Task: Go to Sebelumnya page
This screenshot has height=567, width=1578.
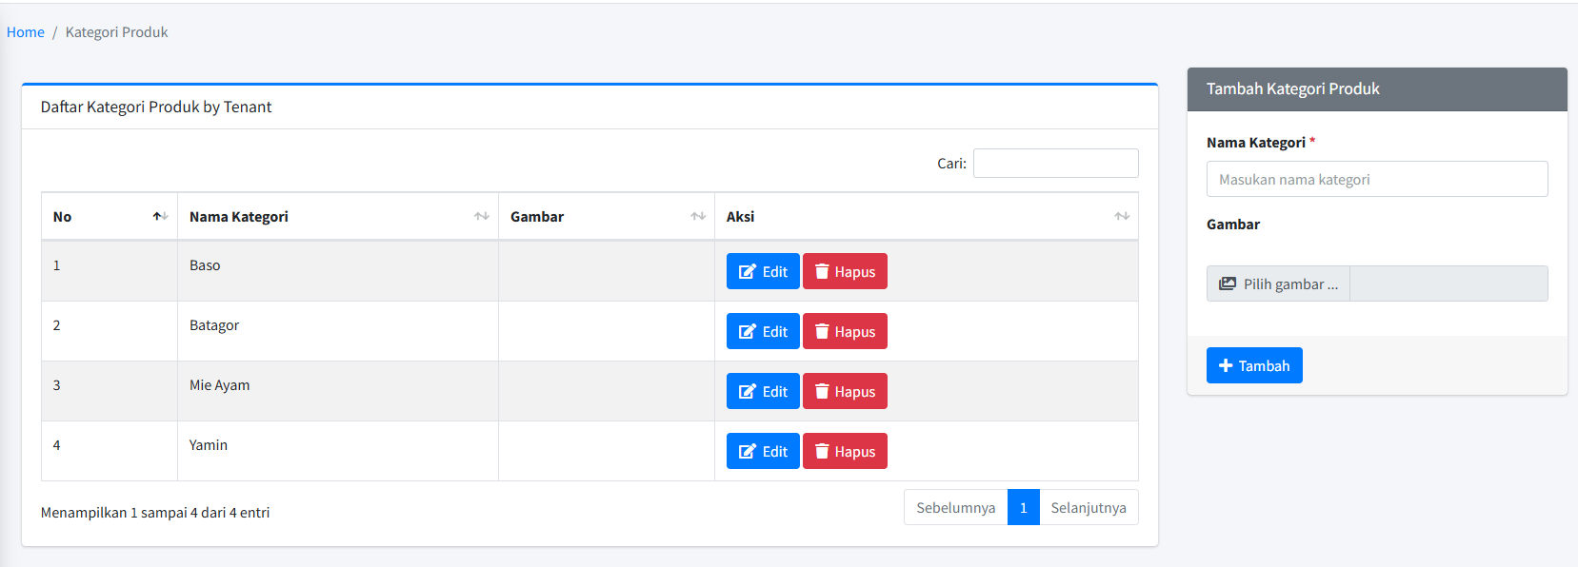Action: tap(955, 507)
